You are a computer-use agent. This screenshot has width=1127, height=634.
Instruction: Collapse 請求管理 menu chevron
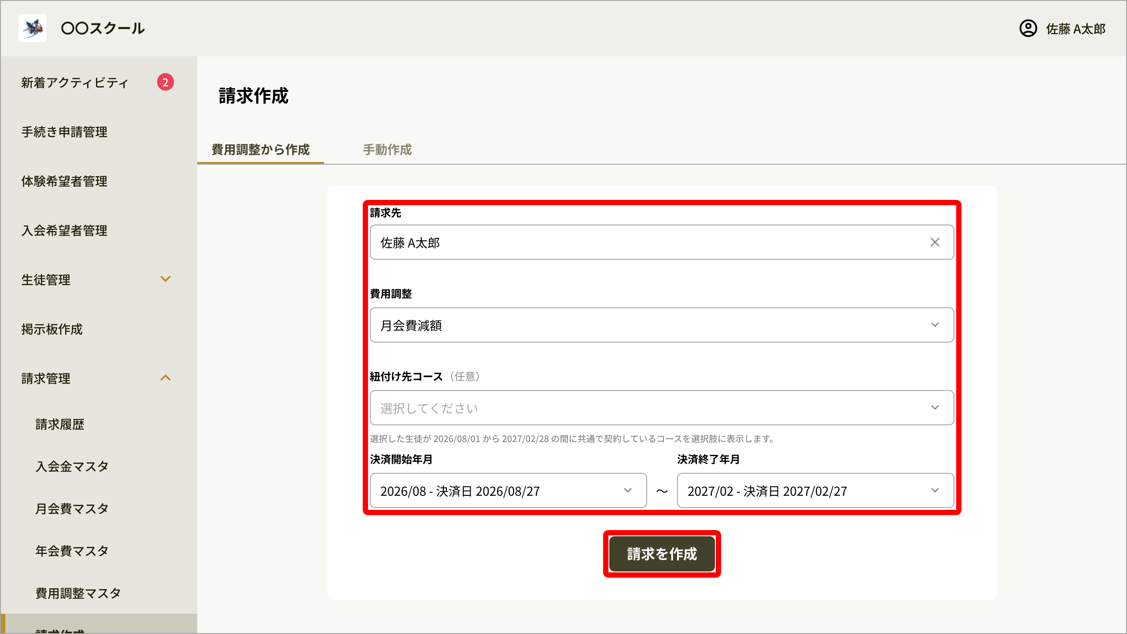[x=166, y=377]
